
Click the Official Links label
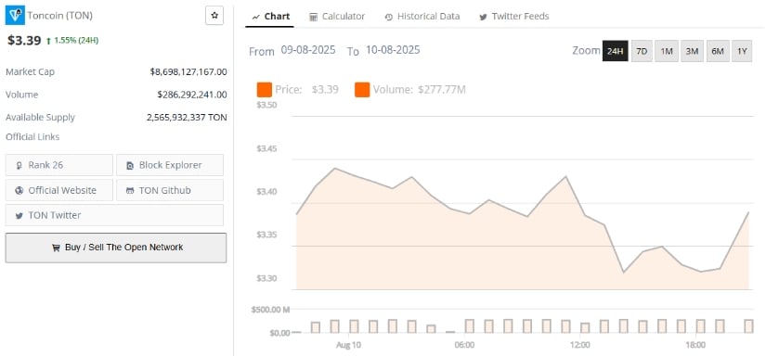(32, 137)
